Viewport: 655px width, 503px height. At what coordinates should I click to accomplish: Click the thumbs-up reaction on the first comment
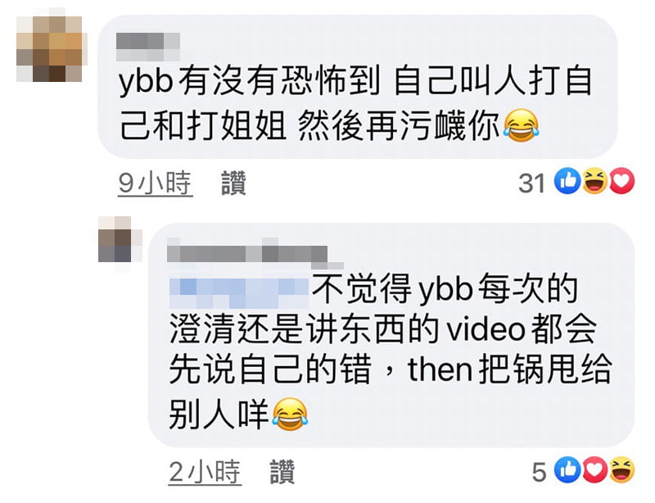[x=567, y=181]
